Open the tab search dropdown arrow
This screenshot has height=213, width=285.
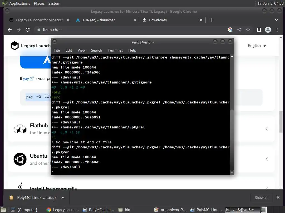276,20
